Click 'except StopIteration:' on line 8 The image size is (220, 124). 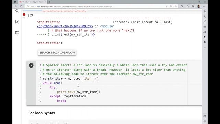[69, 96]
